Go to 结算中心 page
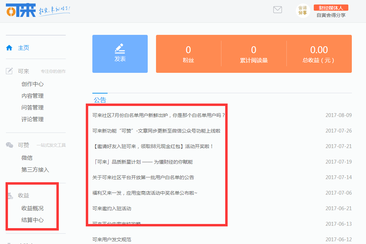366x244 pixels. pyautogui.click(x=33, y=220)
